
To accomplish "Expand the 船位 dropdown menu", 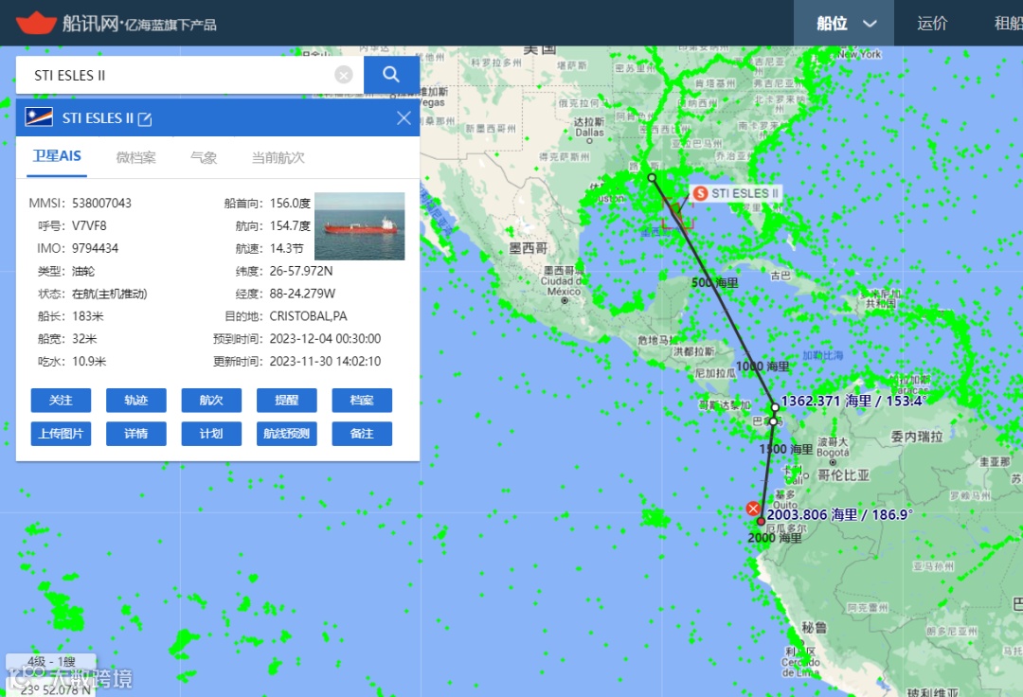I will coord(844,24).
